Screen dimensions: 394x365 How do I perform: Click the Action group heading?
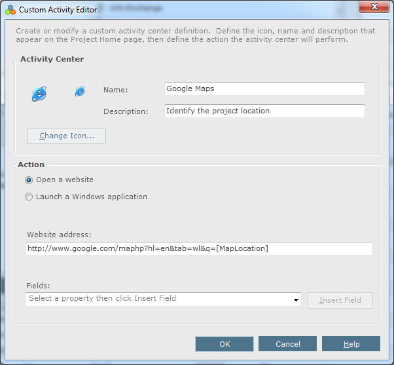(31, 164)
